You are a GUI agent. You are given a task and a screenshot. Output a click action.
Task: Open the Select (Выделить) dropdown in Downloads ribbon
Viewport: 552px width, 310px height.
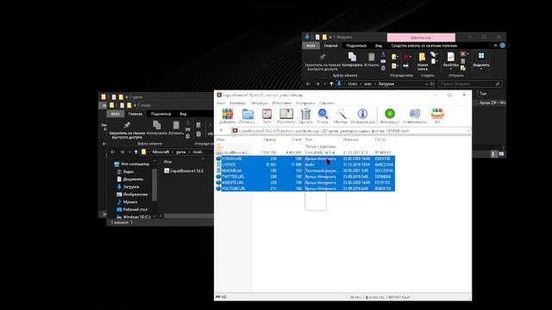click(481, 60)
